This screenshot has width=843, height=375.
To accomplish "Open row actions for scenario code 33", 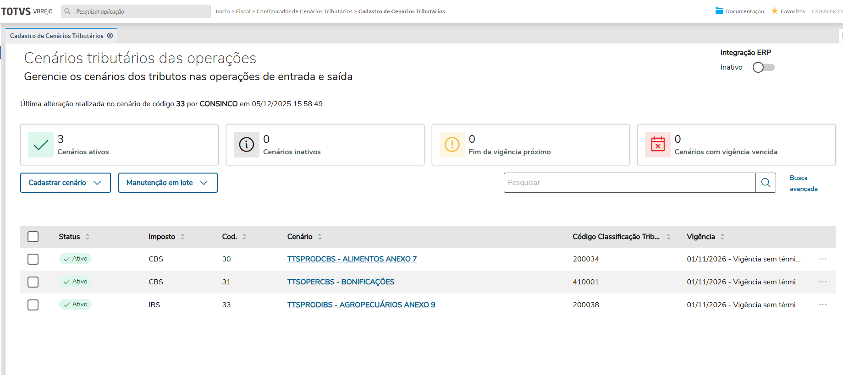I will point(823,305).
